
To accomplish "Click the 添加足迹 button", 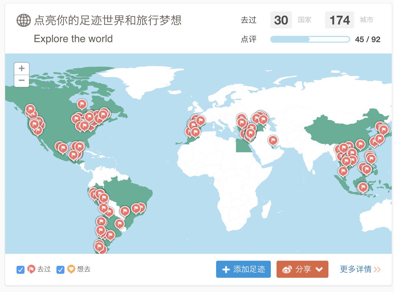I will [x=243, y=269].
